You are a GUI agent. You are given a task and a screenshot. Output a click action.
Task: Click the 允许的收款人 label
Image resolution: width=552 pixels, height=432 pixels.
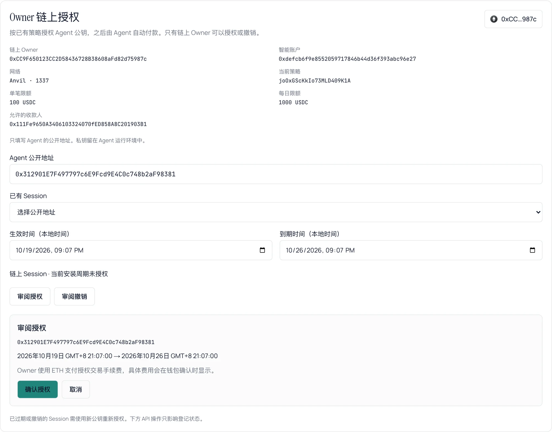26,115
